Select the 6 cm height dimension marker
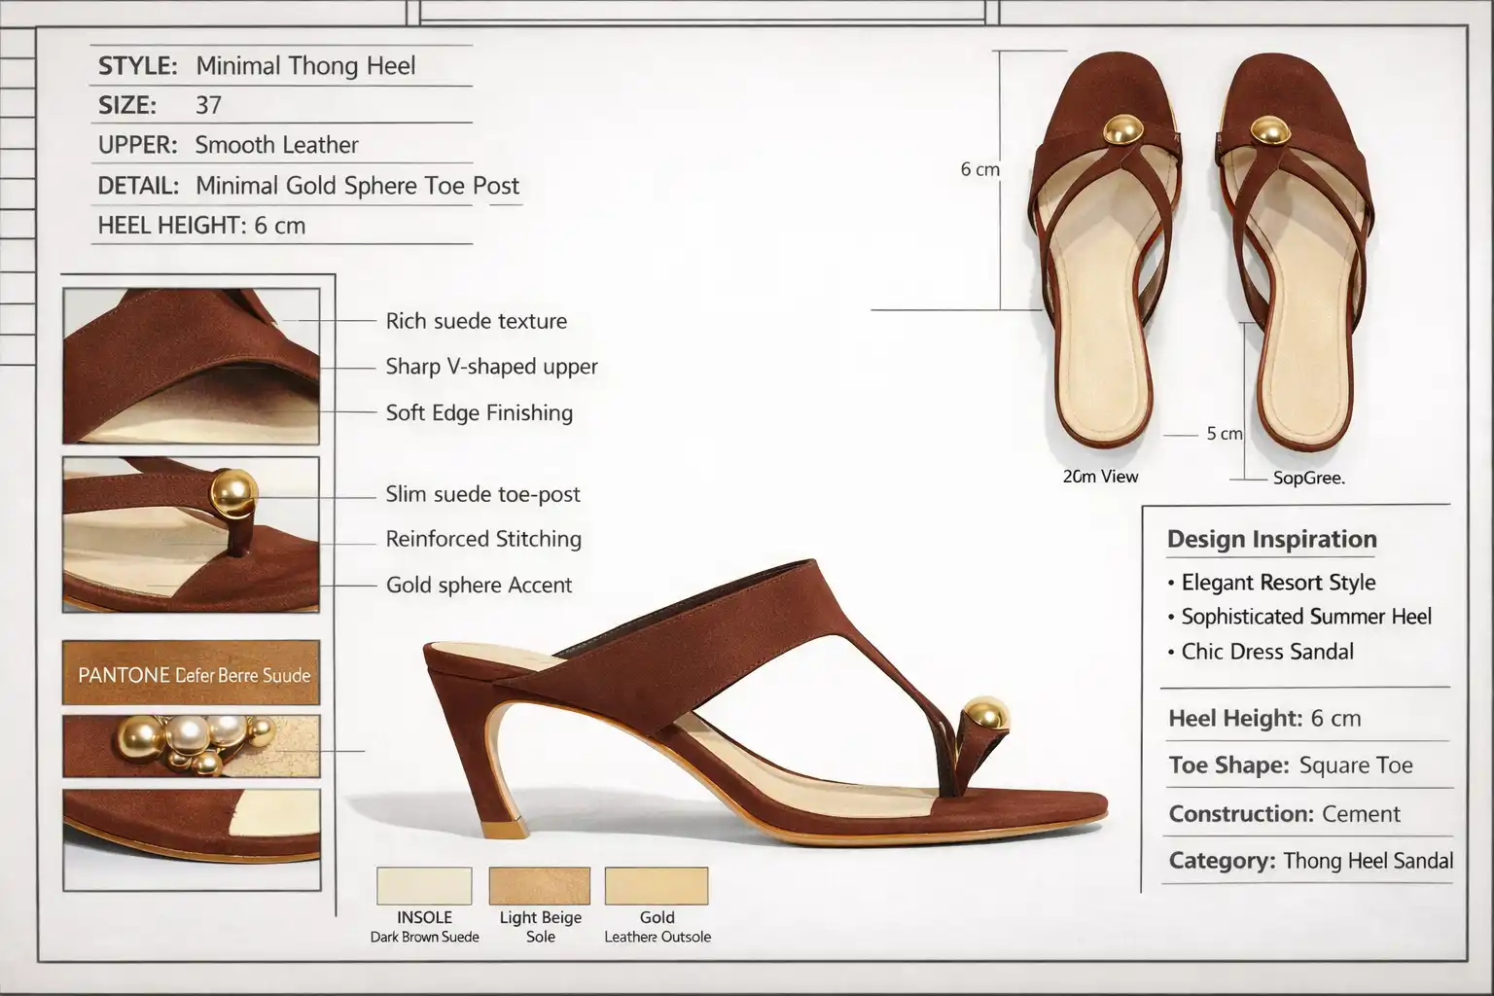Image resolution: width=1494 pixels, height=996 pixels. (979, 169)
